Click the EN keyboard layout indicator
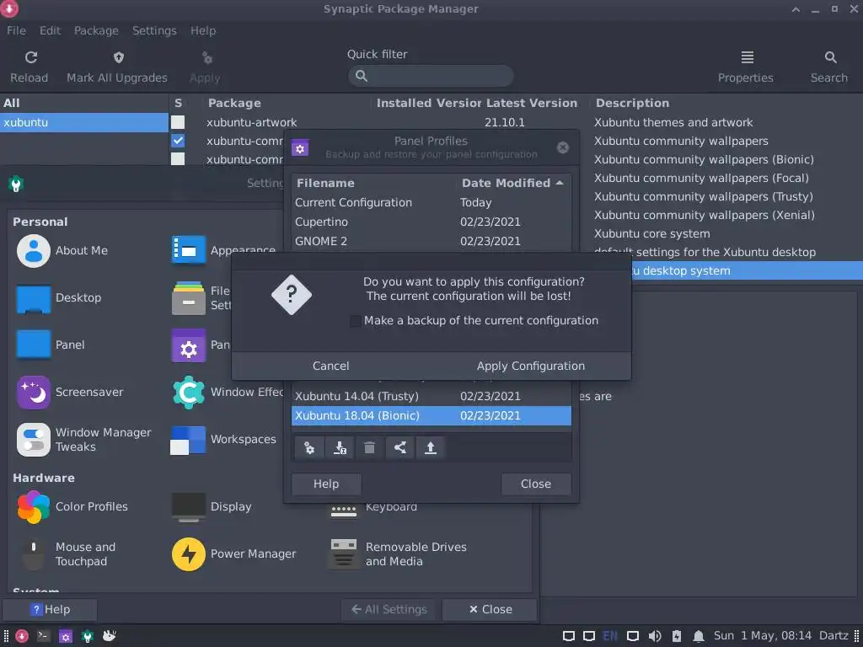863x647 pixels. [x=610, y=636]
